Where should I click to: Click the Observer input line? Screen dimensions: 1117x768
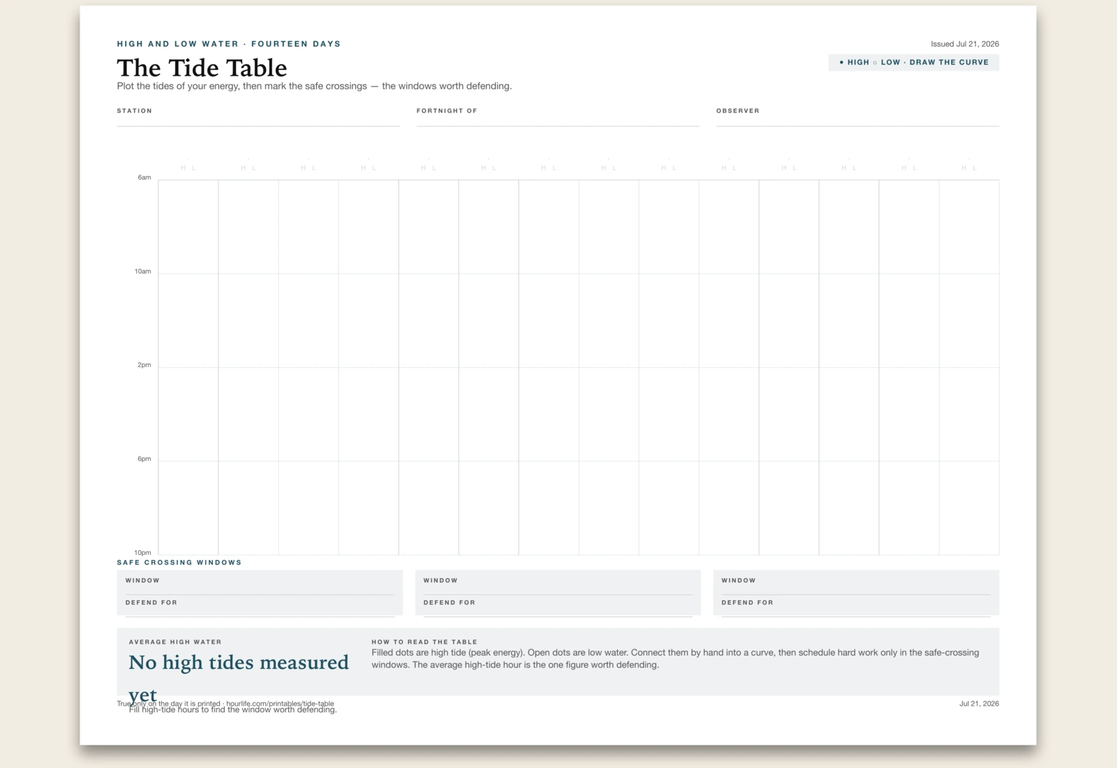coord(857,120)
